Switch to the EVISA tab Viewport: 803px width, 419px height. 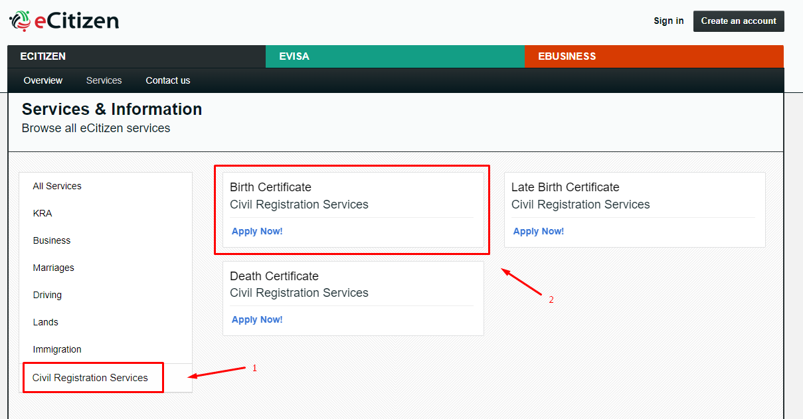(x=395, y=56)
